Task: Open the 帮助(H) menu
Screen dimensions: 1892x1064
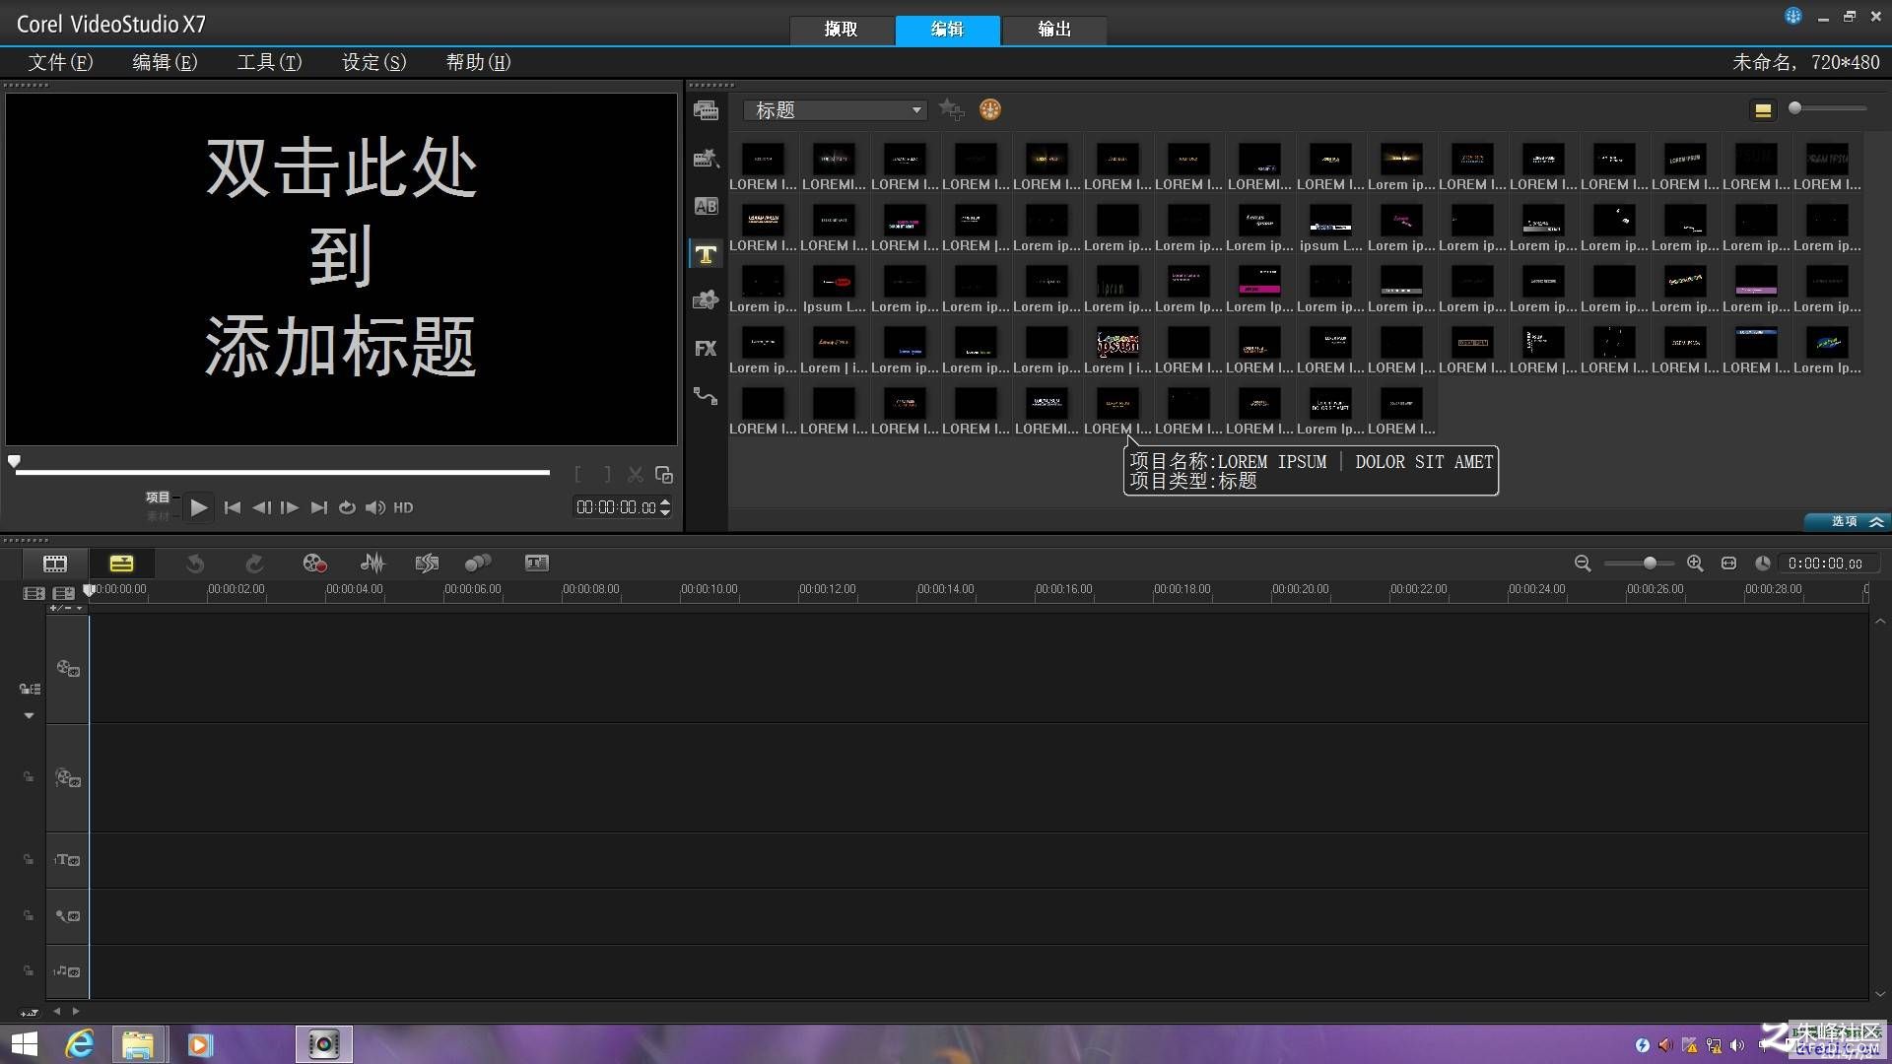Action: 478,62
